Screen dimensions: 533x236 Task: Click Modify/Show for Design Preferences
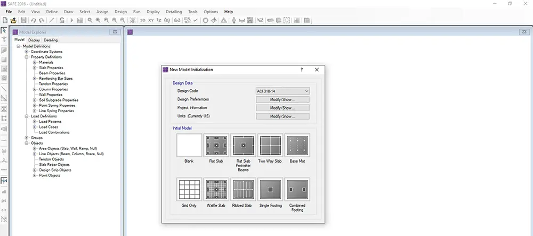(x=282, y=99)
